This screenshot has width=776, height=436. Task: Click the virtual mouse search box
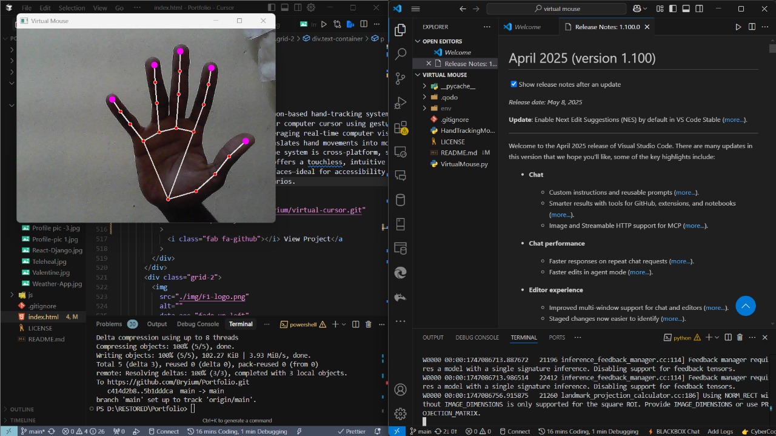557,9
